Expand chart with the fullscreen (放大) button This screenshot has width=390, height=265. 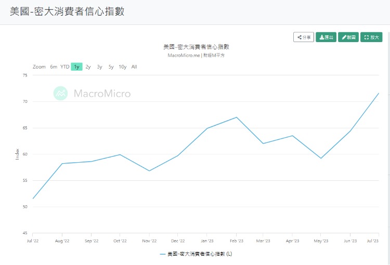point(371,37)
